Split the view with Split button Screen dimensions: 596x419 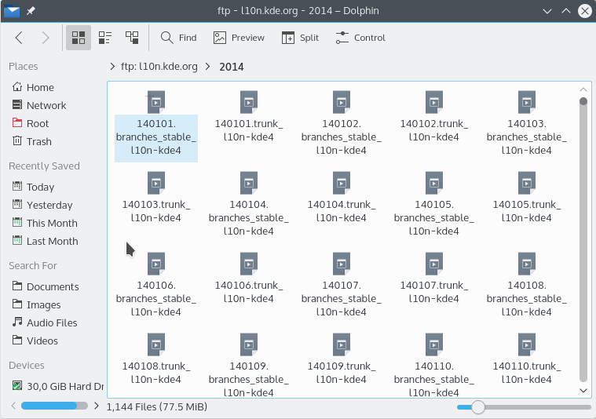pyautogui.click(x=300, y=38)
